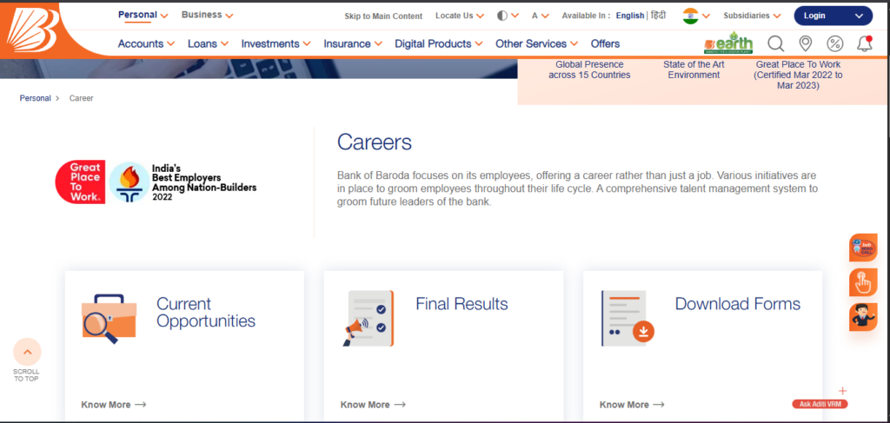Open the assistant avatar floating icon
The image size is (890, 423).
[863, 317]
